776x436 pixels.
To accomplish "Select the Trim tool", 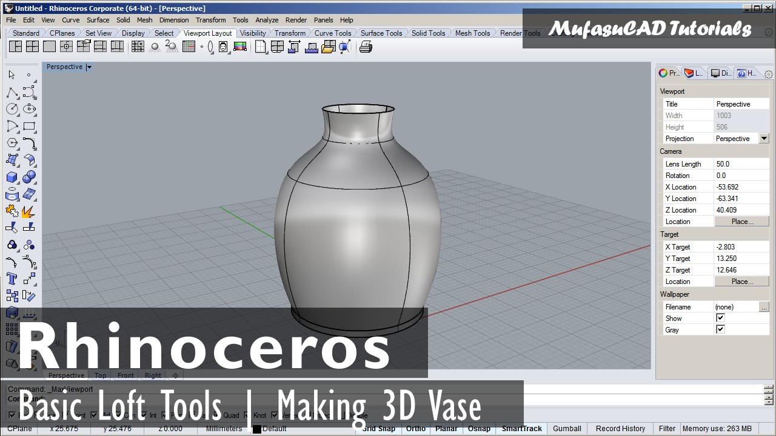I will click(x=12, y=228).
